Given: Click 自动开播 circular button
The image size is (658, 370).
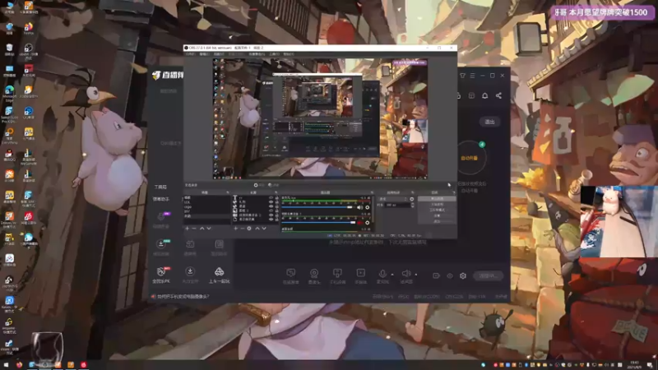Looking at the screenshot, I should 470,158.
